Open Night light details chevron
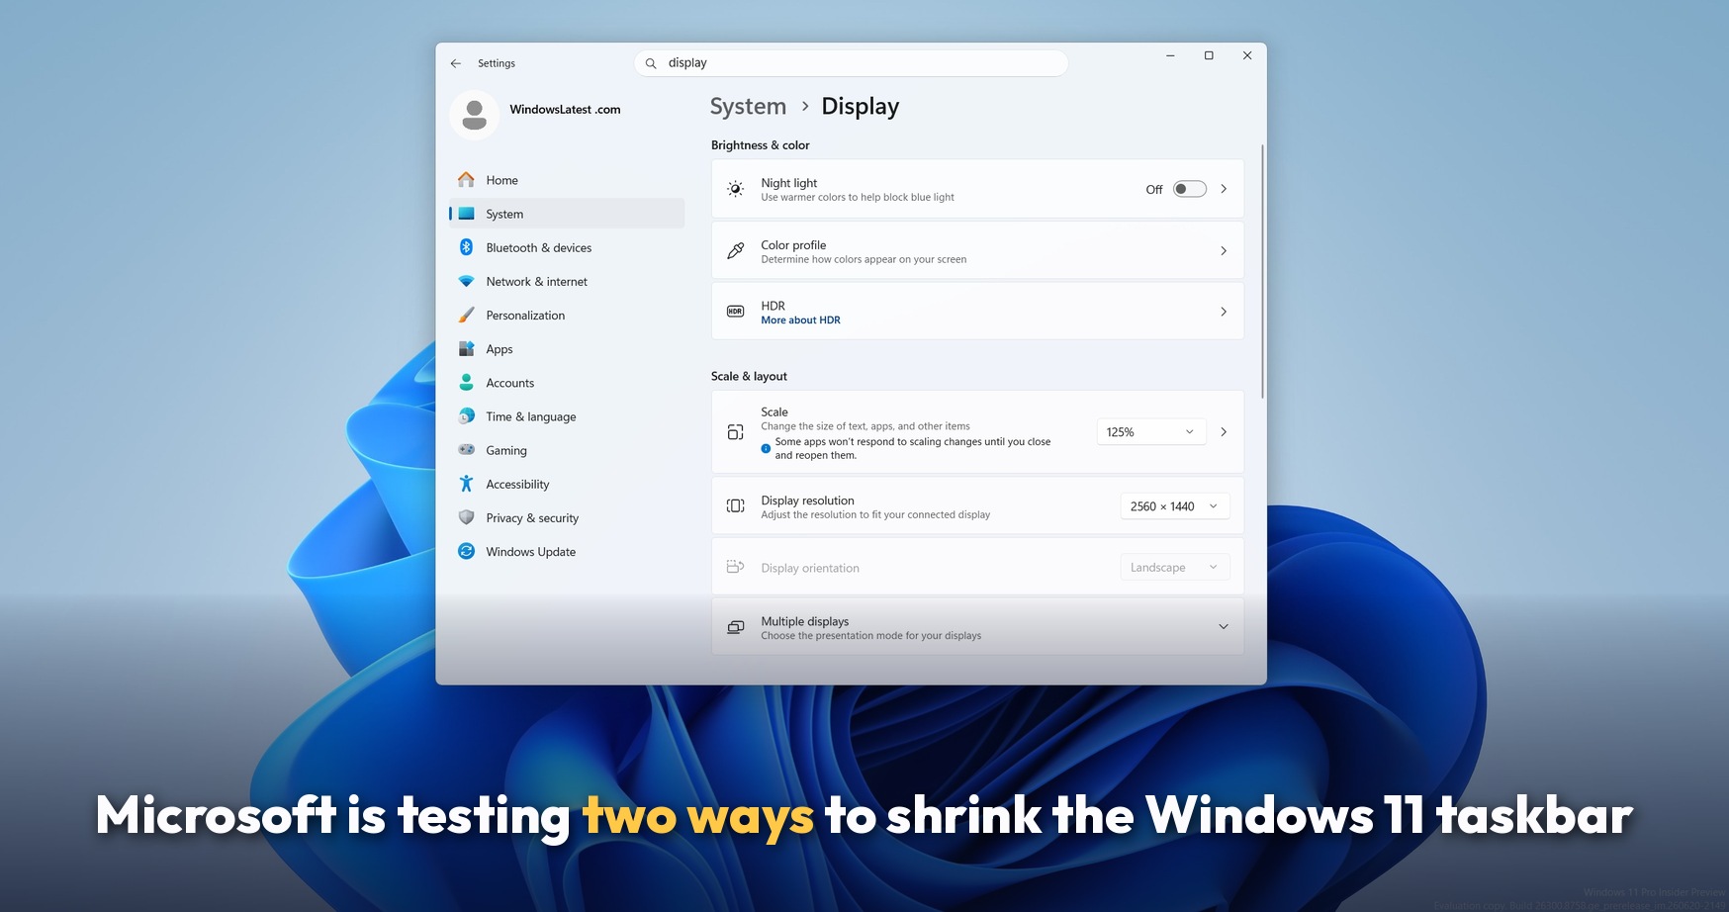This screenshot has width=1729, height=912. tap(1224, 189)
